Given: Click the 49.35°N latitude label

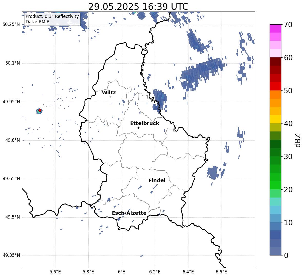Looking at the screenshot, I should tap(11, 255).
